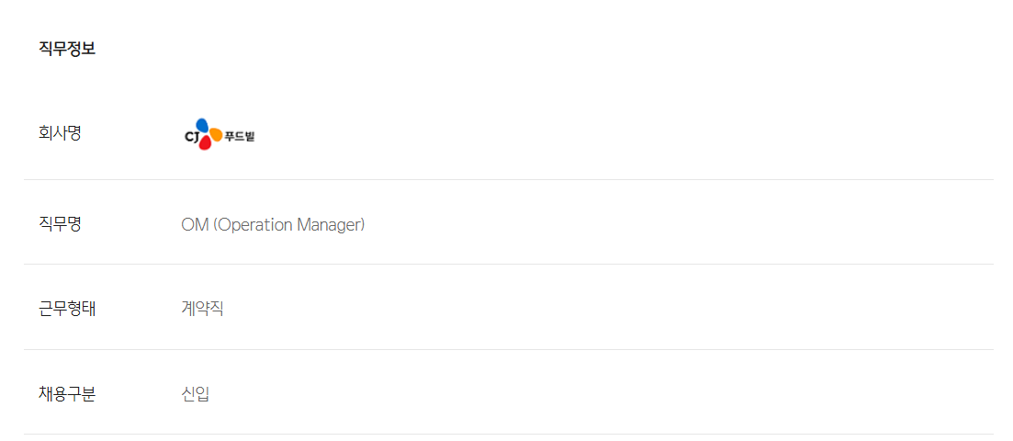Click the 근무형태 row label
The height and width of the screenshot is (441, 1013).
pos(67,309)
